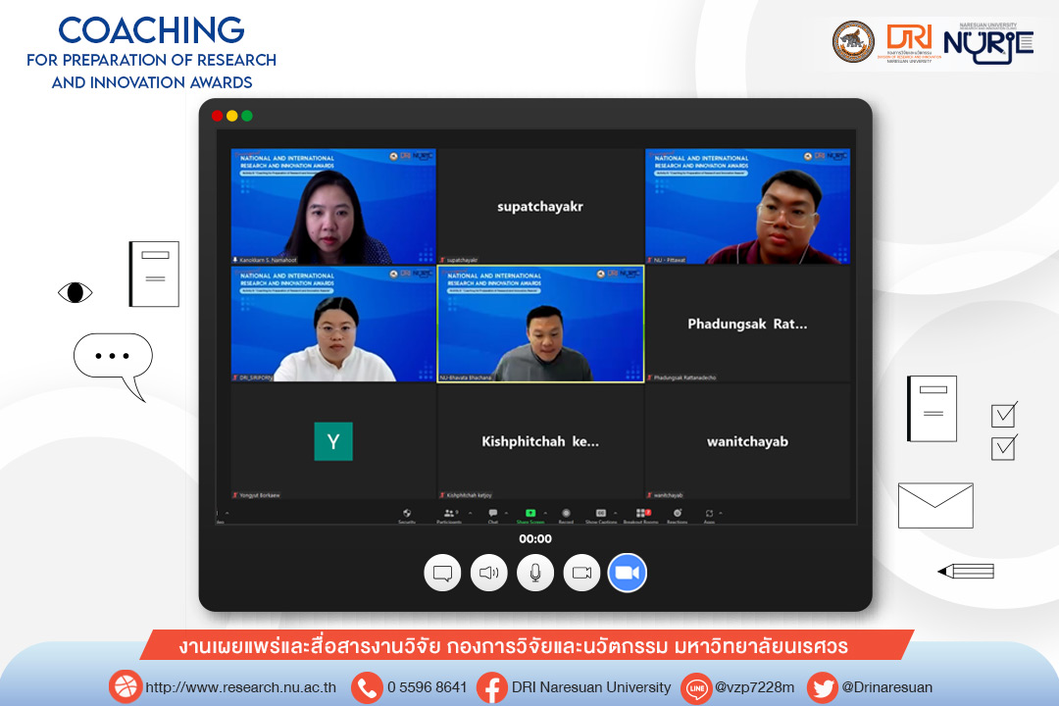Viewport: 1059px width, 706px height.
Task: Click the Kishphitchah ke... participant name
Action: tap(540, 442)
